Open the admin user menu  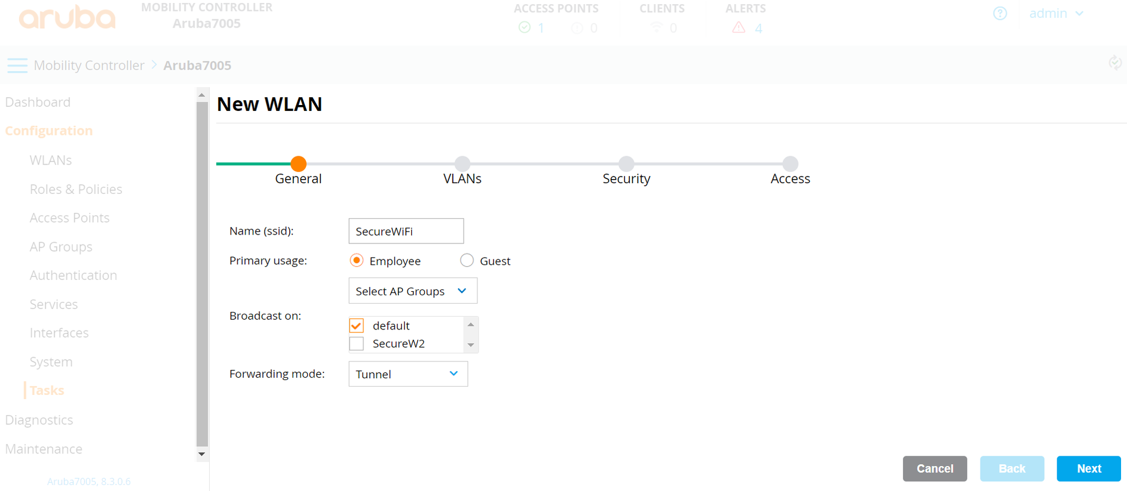point(1055,14)
